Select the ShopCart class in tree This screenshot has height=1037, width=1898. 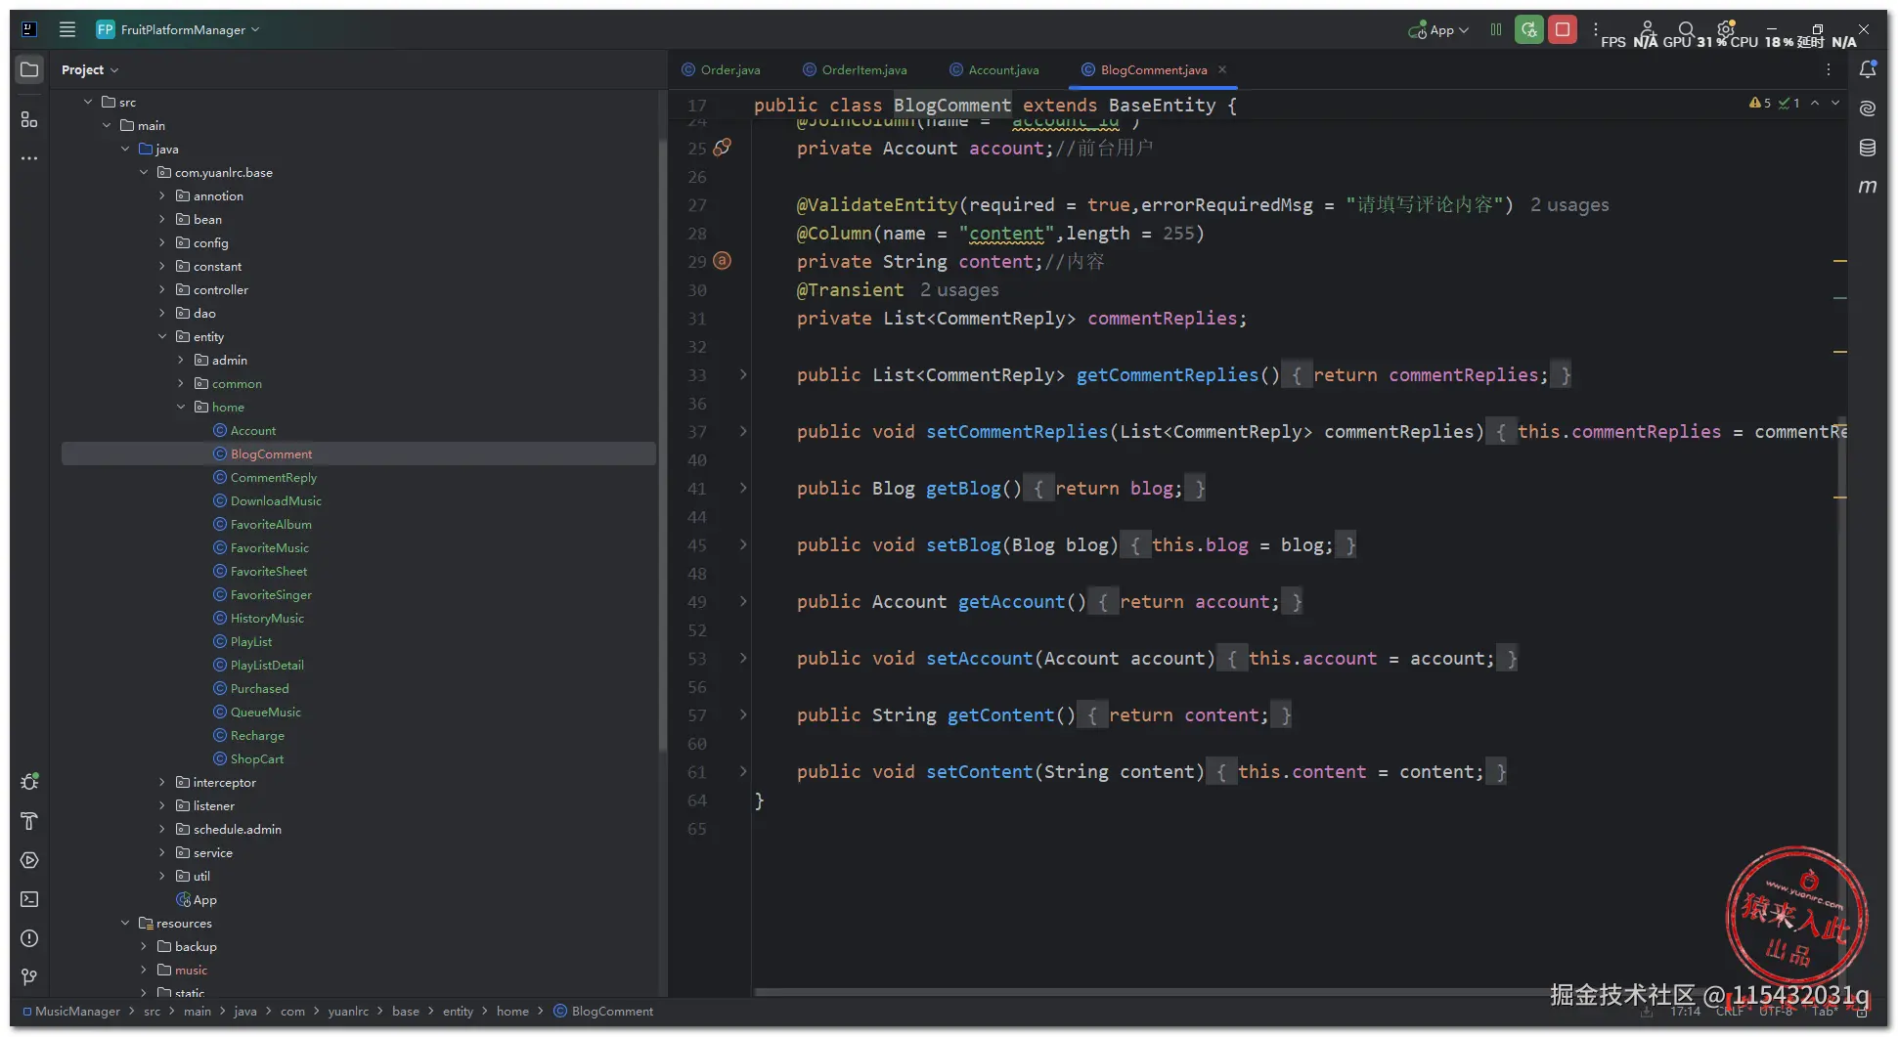257,758
